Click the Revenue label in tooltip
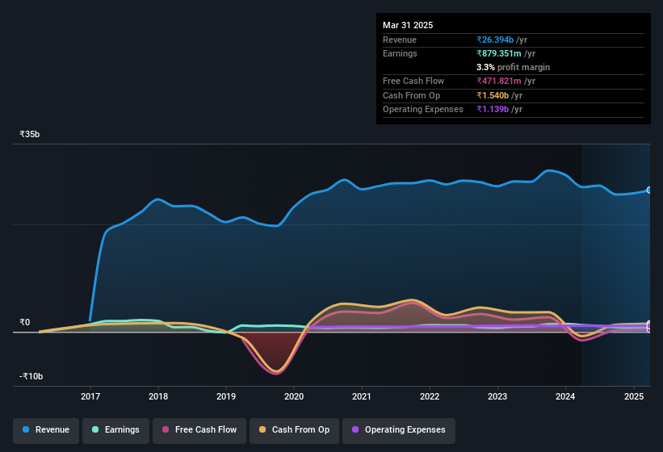 [x=400, y=40]
